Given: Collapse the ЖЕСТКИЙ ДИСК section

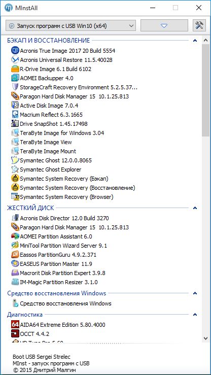Looking at the screenshot, I should click(195, 208).
